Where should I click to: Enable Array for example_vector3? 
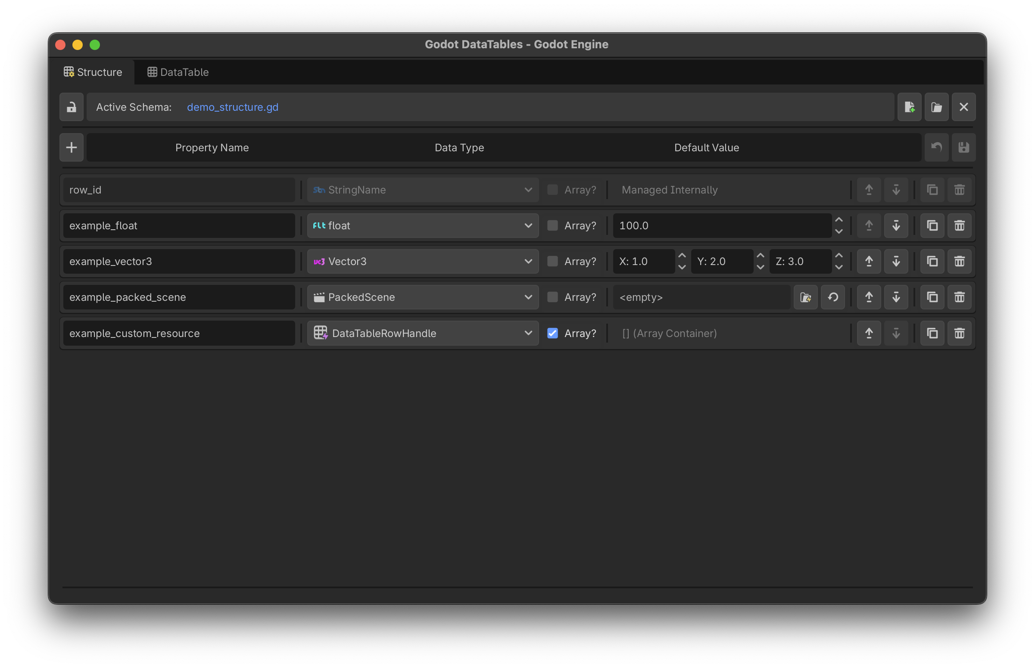pyautogui.click(x=552, y=262)
